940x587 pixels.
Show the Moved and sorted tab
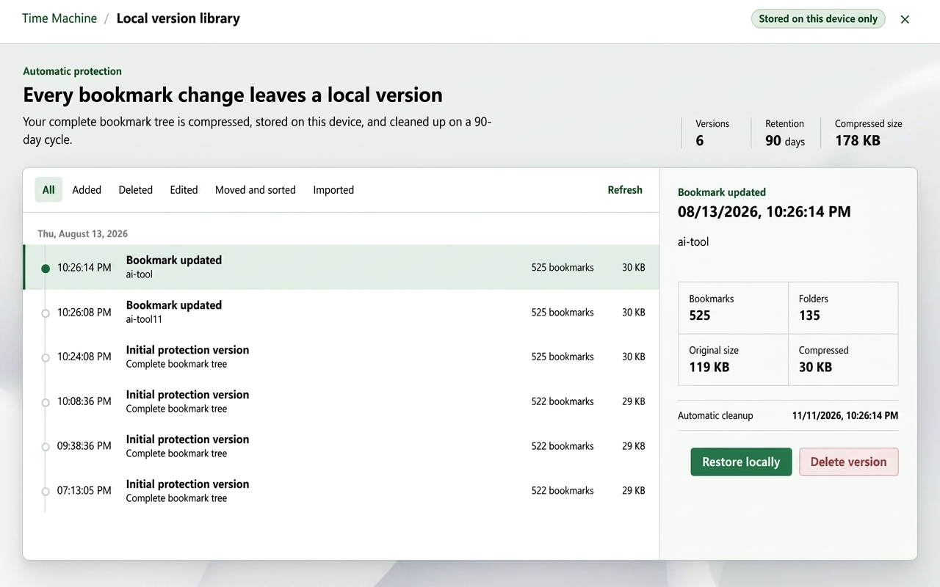pos(256,190)
